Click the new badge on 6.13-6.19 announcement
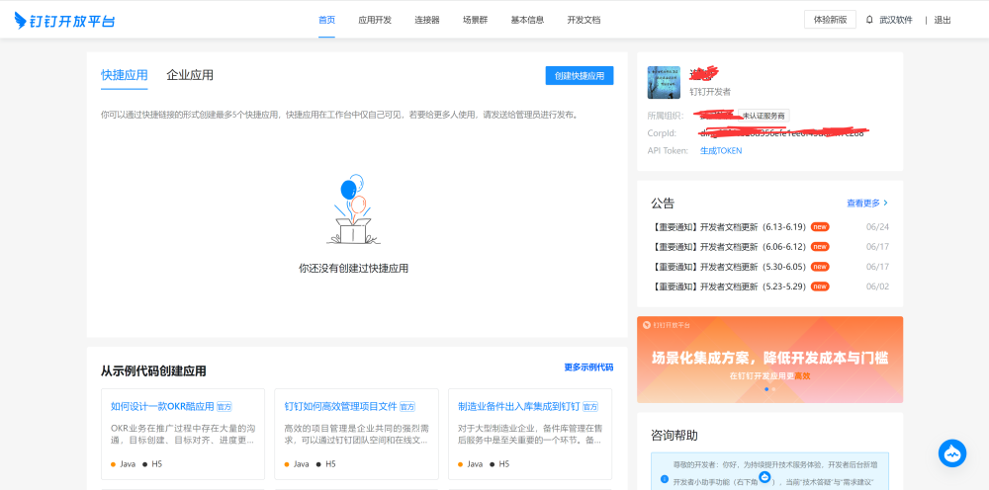 [820, 226]
